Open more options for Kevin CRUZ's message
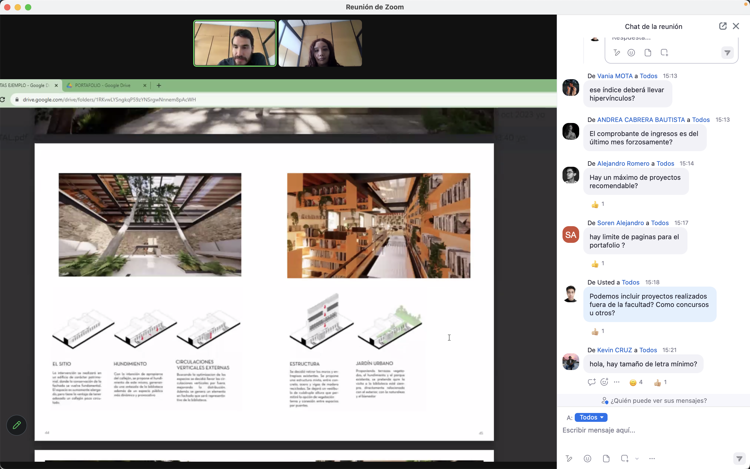This screenshot has height=469, width=750. point(617,382)
